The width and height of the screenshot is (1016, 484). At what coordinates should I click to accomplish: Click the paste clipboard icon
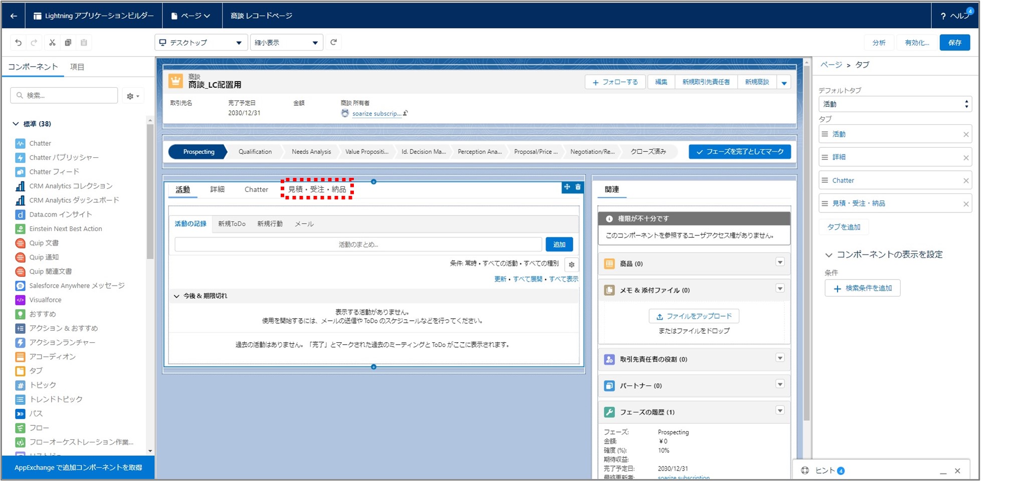pos(84,43)
